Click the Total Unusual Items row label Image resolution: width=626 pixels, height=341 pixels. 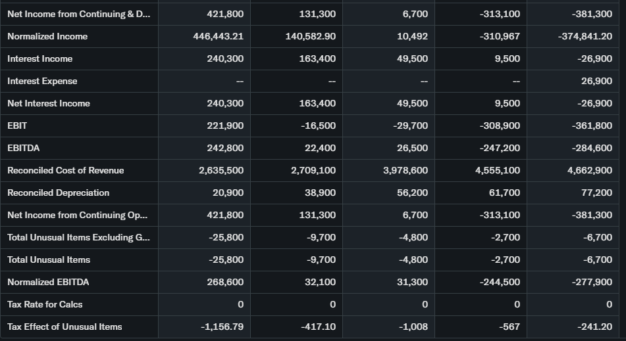coord(49,260)
